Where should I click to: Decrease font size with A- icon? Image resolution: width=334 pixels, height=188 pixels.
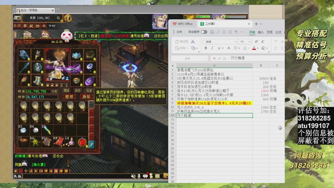click(263, 42)
